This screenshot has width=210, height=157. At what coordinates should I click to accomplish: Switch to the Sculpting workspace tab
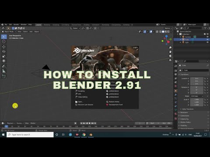(56, 25)
